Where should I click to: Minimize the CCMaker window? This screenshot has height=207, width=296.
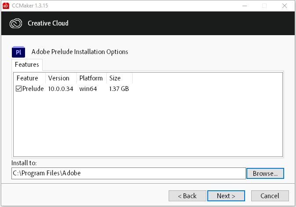245,6
